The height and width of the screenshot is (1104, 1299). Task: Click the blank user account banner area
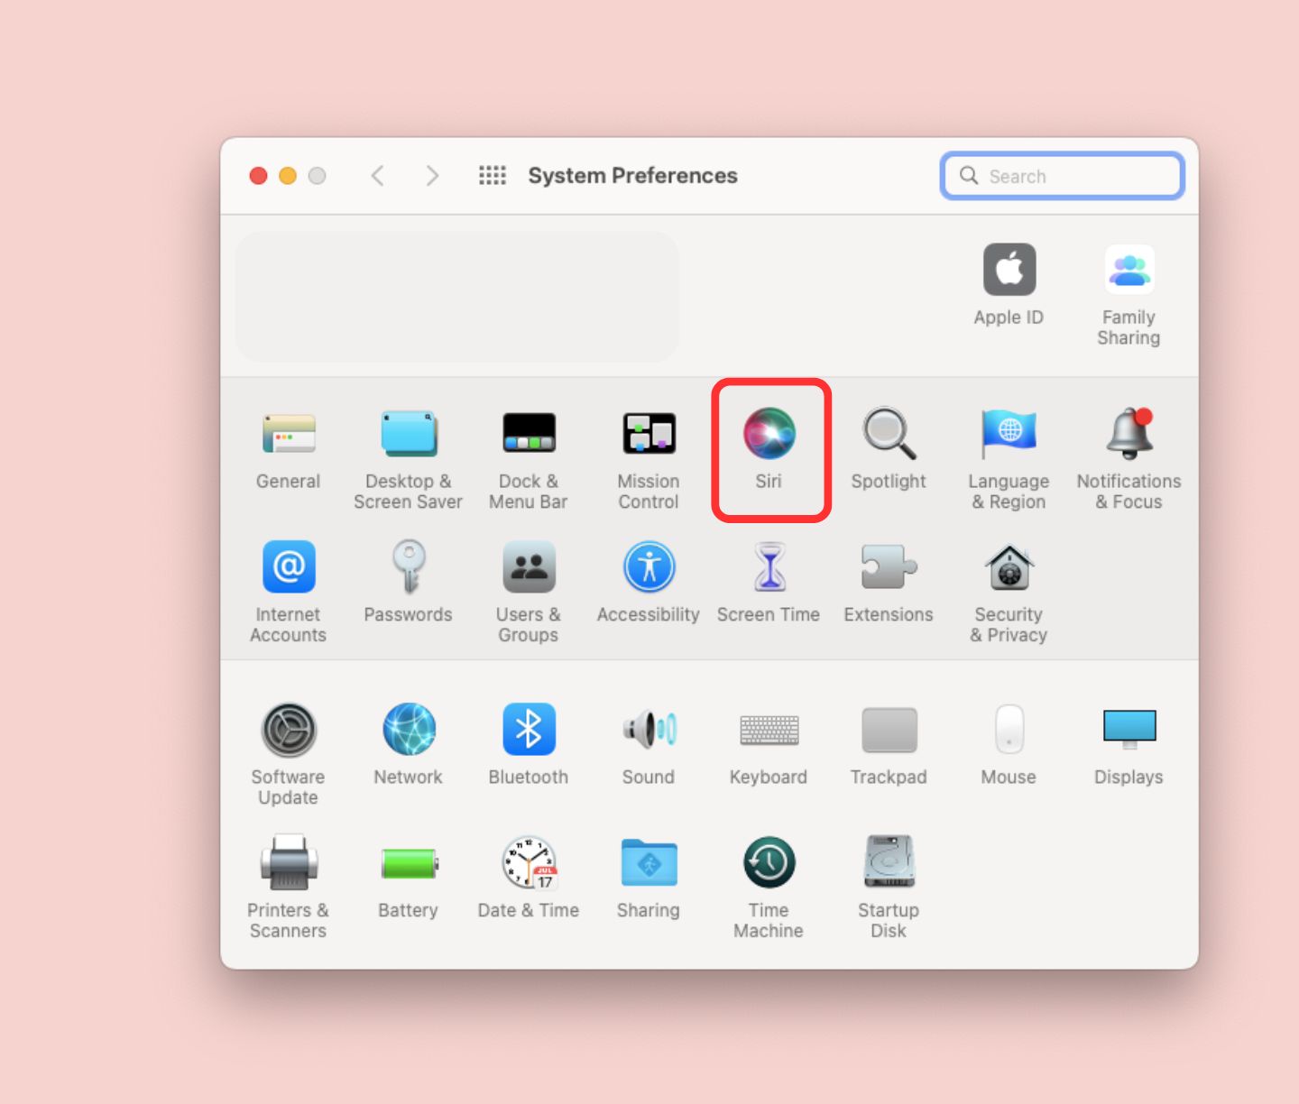[457, 297]
